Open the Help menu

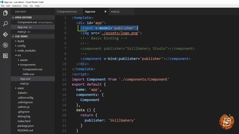click(x=37, y=6)
